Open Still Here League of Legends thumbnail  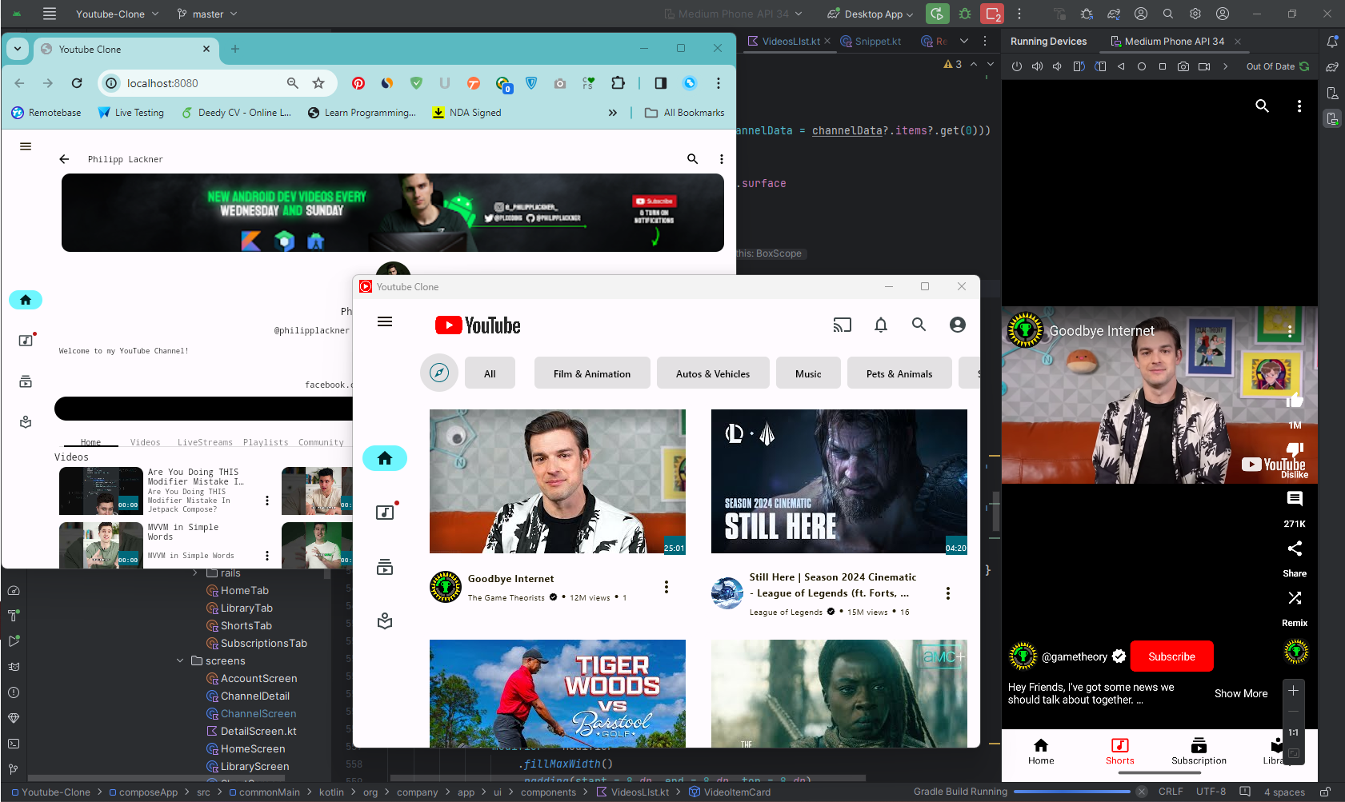click(x=839, y=481)
